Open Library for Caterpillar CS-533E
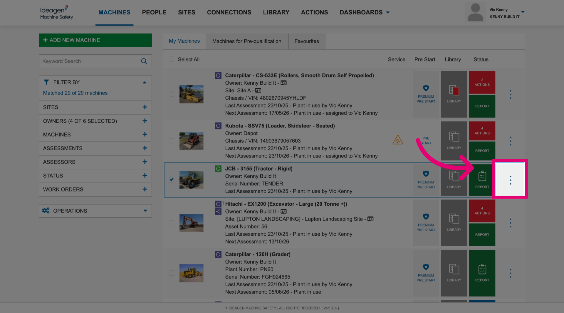Viewport: 564px width, 313px height. point(454,94)
